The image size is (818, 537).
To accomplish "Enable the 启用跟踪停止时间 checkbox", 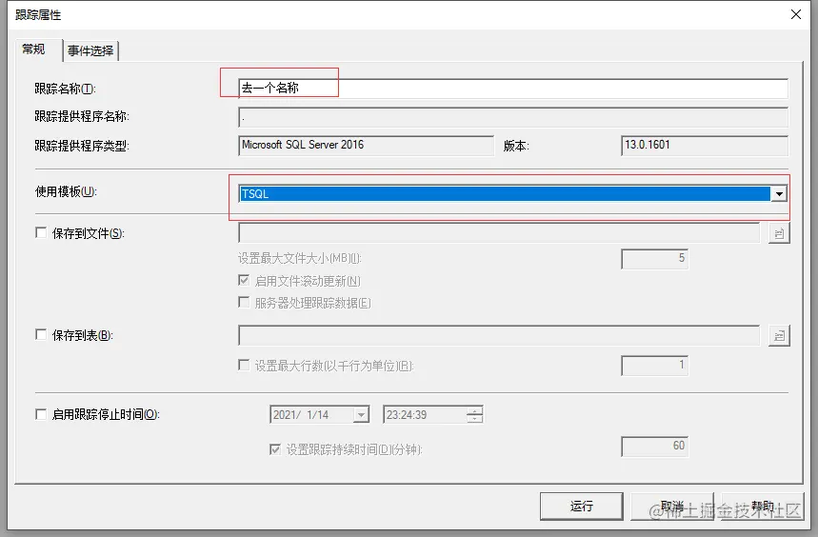I will [41, 414].
